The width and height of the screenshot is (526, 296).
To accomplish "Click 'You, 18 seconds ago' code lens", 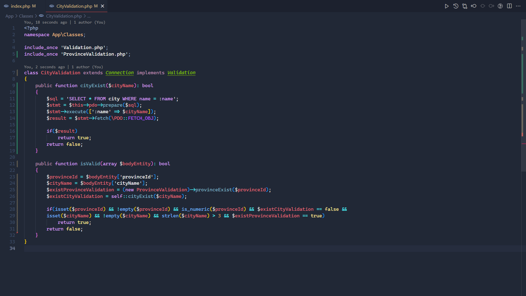I will pos(45,22).
